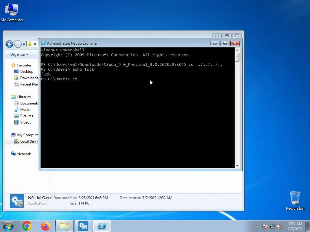
Task: Open the taskbar clock and date
Action: pyautogui.click(x=294, y=226)
